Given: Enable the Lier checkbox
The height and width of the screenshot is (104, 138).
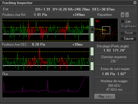Looking at the screenshot, I should (123, 21).
